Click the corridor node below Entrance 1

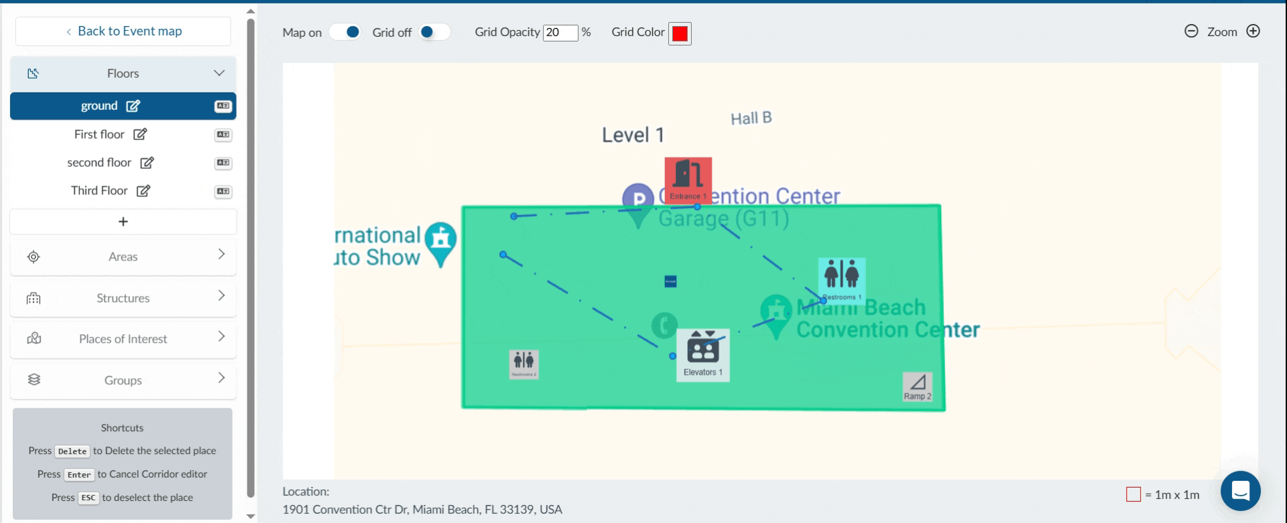click(697, 206)
